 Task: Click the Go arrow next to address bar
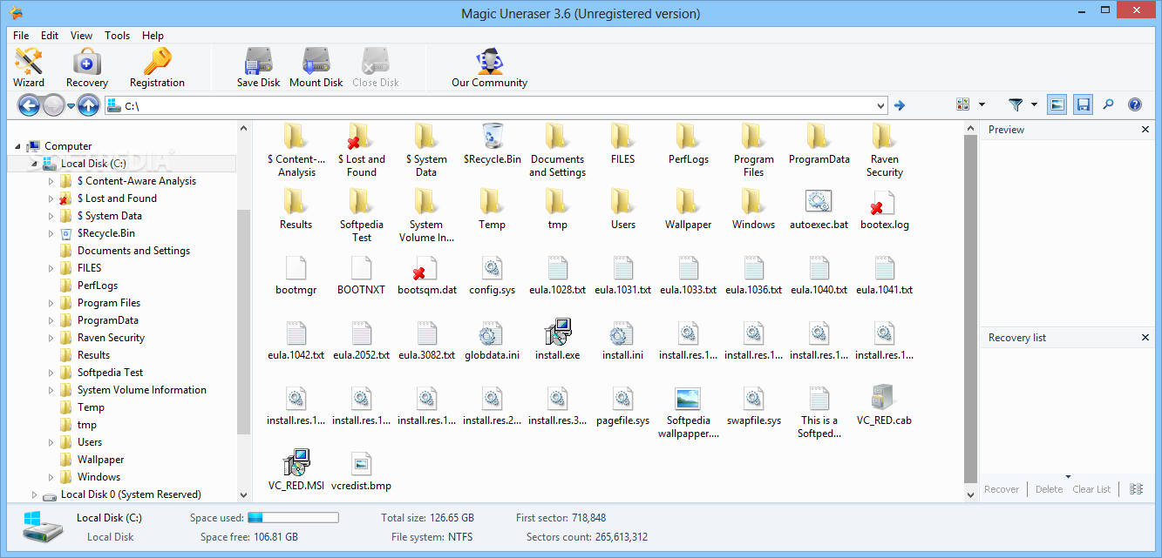pos(900,105)
